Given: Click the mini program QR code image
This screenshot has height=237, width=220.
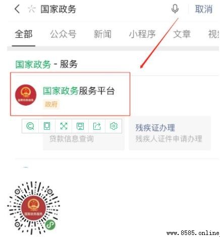Looking at the screenshot, I should tap(33, 208).
